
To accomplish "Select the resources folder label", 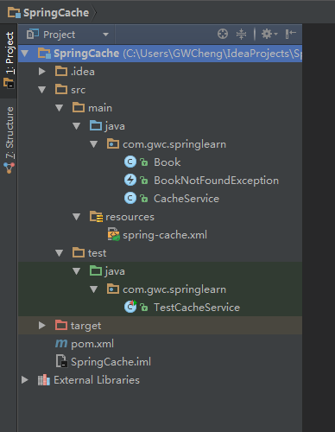I will 130,217.
